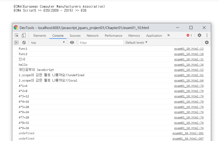Select the func1 console message
This screenshot has width=219, height=141.
click(23, 49)
